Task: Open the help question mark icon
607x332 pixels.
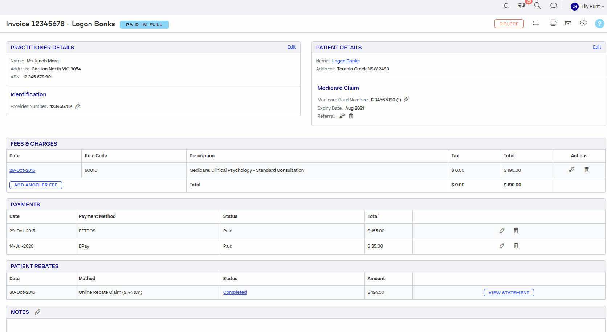Action: point(599,24)
